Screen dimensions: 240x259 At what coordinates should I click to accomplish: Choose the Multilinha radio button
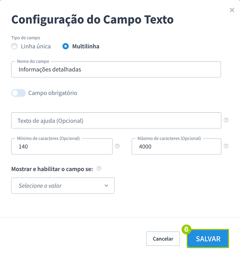coord(66,46)
